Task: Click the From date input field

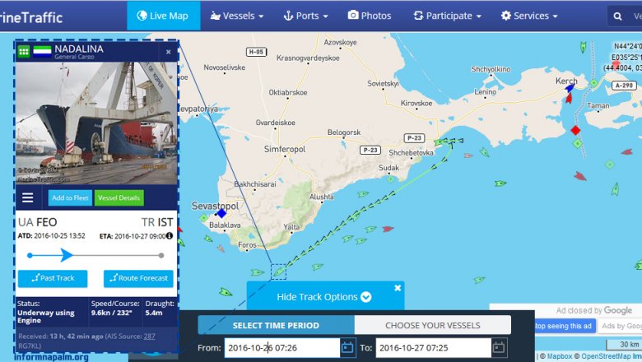Action: click(x=282, y=348)
